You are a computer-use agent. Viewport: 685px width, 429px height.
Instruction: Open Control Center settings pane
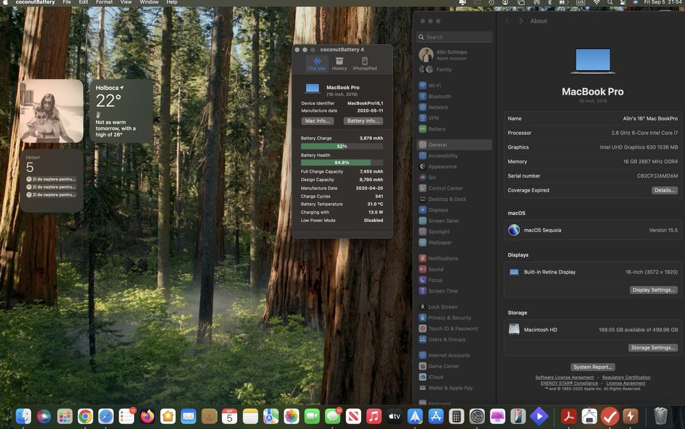(445, 188)
